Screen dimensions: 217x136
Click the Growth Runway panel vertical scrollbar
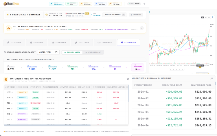(x=215, y=83)
